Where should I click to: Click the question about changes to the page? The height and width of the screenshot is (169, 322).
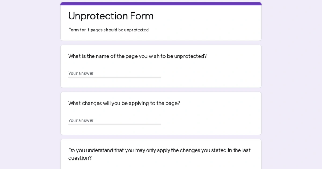click(x=124, y=103)
